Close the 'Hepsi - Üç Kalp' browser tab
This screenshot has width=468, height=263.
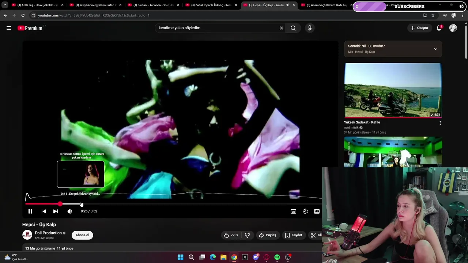click(x=294, y=5)
